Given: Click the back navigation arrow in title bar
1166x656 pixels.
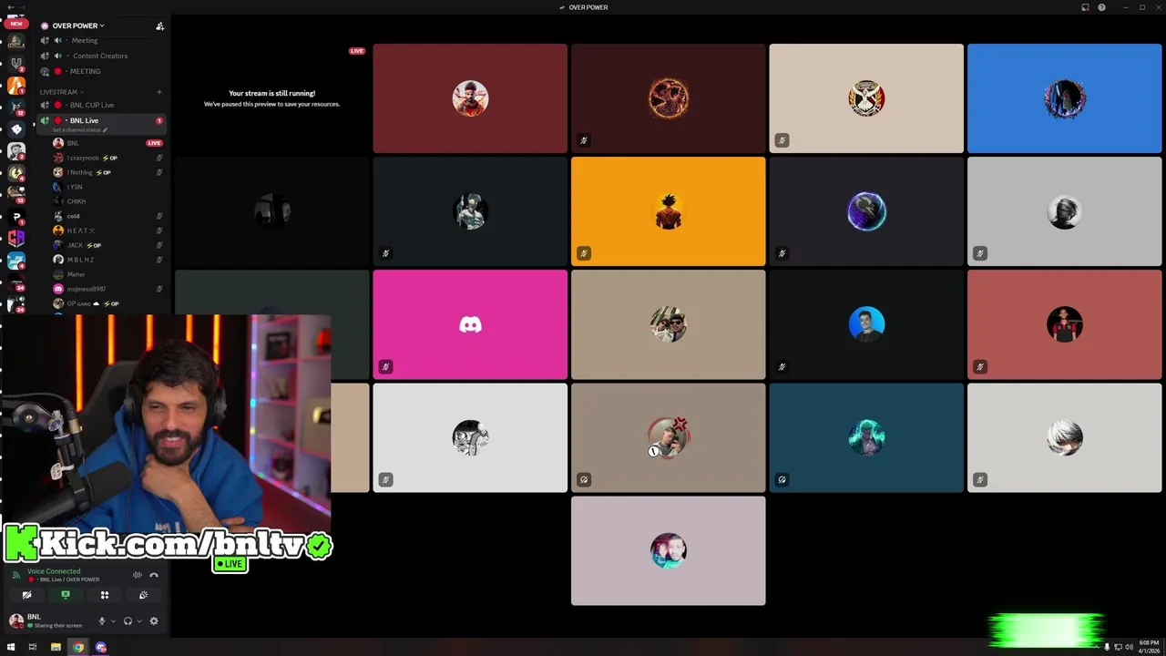Looking at the screenshot, I should pos(10,7).
